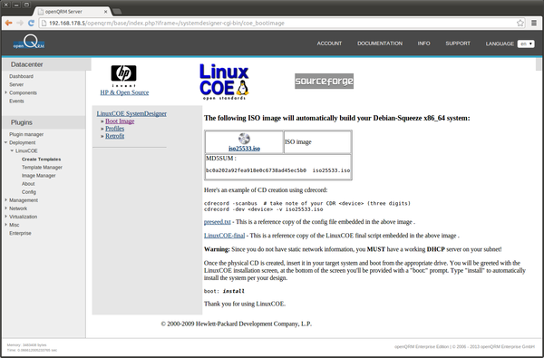
Task: Click the browser back arrow
Action: pyautogui.click(x=9, y=23)
